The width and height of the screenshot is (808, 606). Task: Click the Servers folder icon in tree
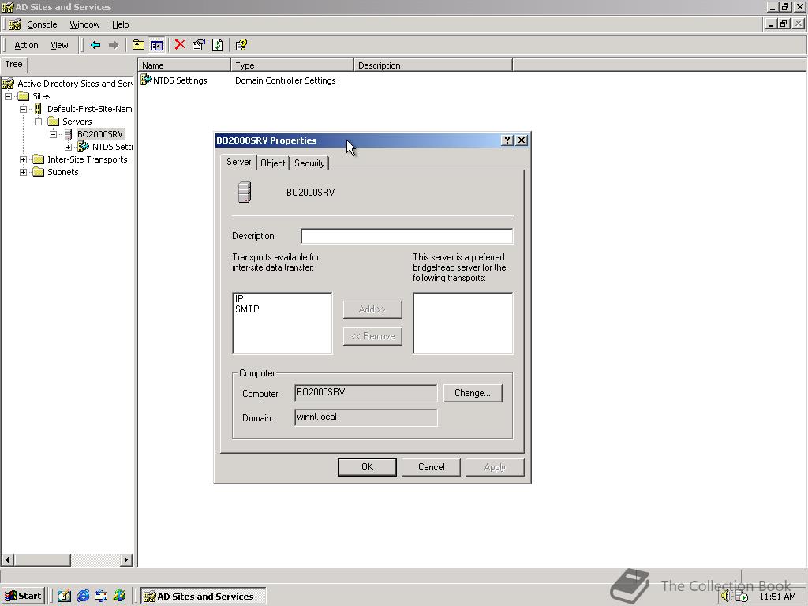(54, 122)
